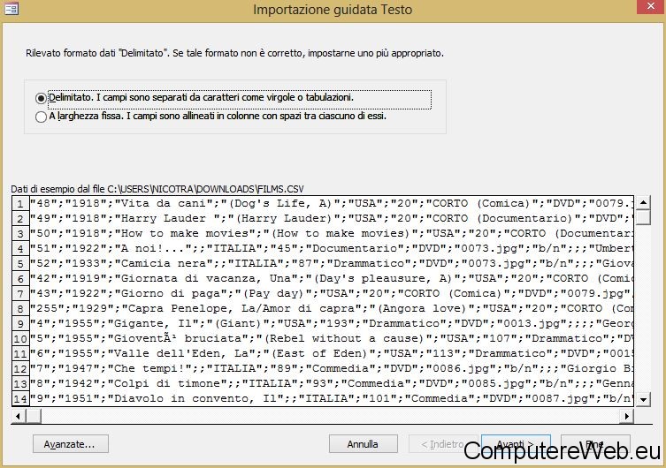Viewport: 666px width, 468px height.
Task: Go back with the Indietro button
Action: click(443, 444)
